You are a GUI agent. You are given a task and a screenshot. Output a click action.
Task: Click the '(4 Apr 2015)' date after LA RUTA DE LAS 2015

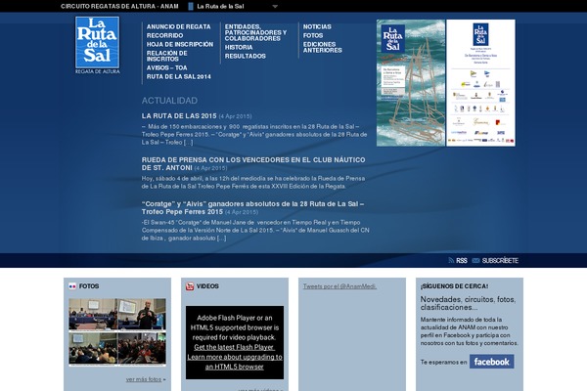[235, 116]
